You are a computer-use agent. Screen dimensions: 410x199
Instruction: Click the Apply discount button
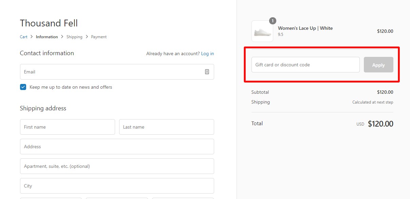click(378, 65)
